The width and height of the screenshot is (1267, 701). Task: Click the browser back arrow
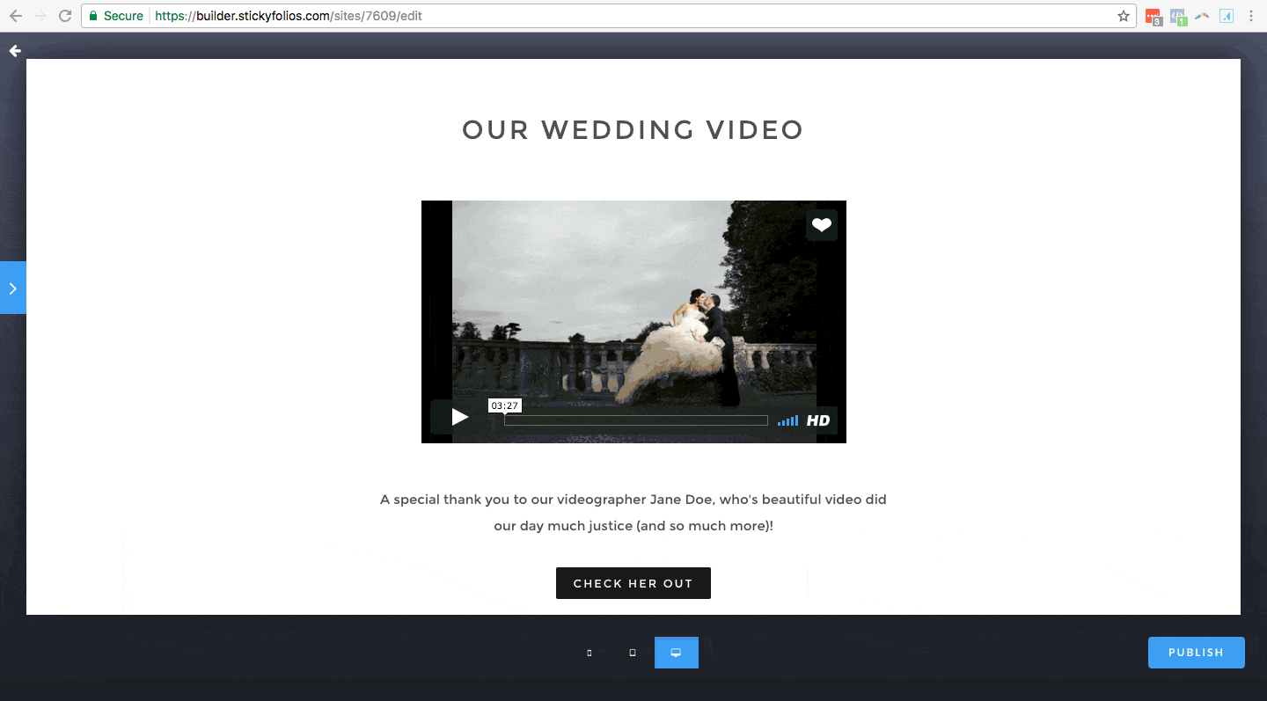click(15, 16)
